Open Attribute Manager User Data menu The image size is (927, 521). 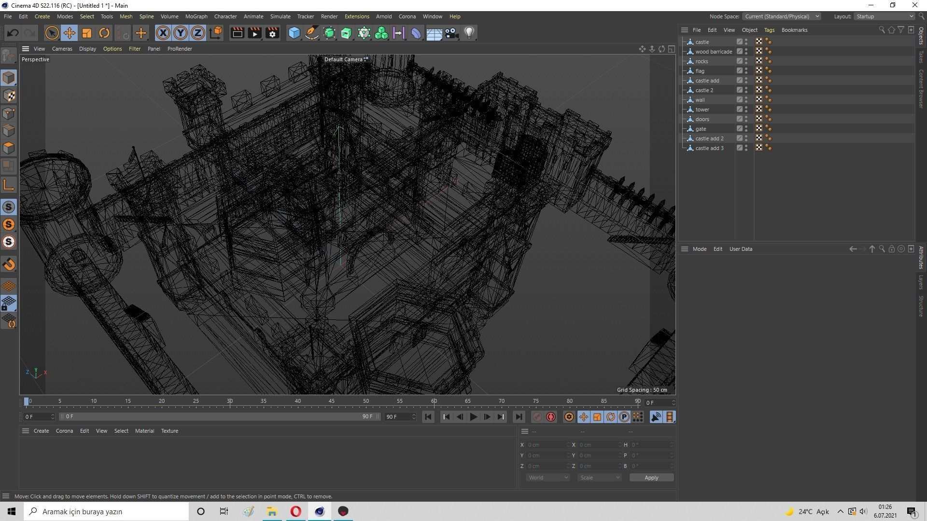(741, 249)
